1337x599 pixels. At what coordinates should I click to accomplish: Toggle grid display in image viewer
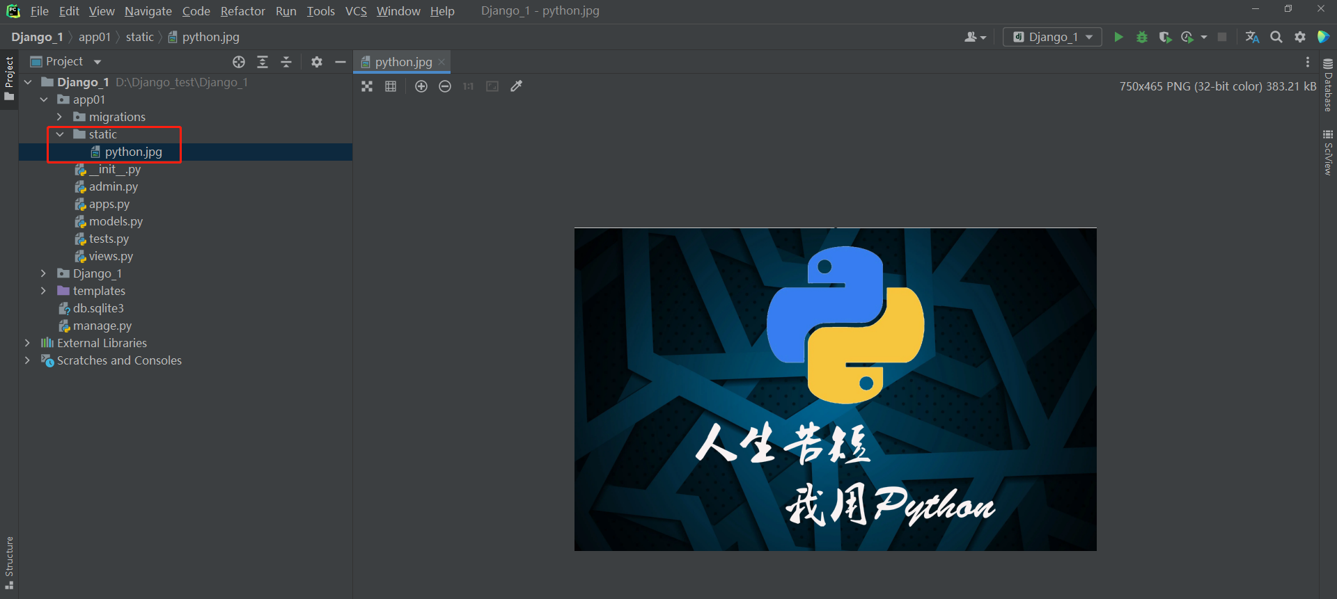point(391,86)
